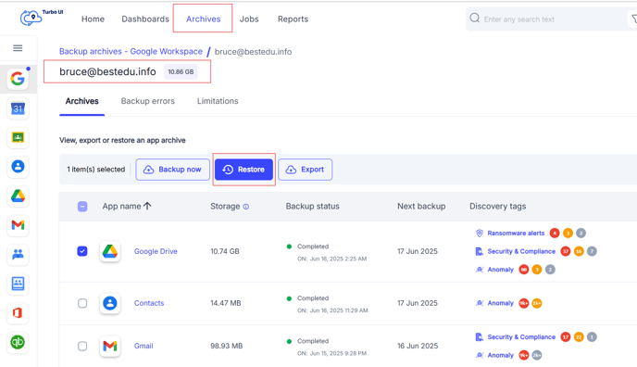
Task: Click the search magnifier icon
Action: (474, 19)
